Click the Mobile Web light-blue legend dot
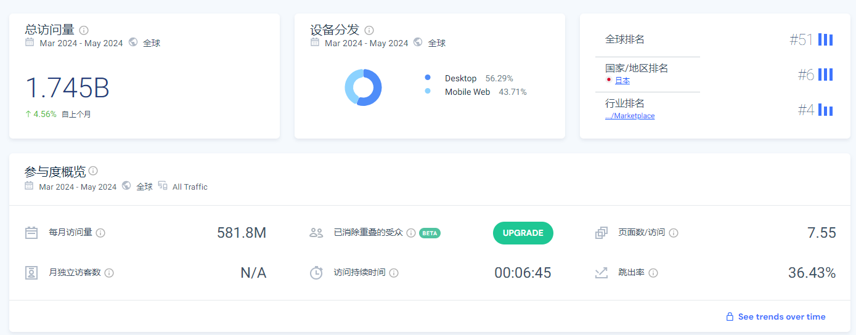 coord(428,91)
